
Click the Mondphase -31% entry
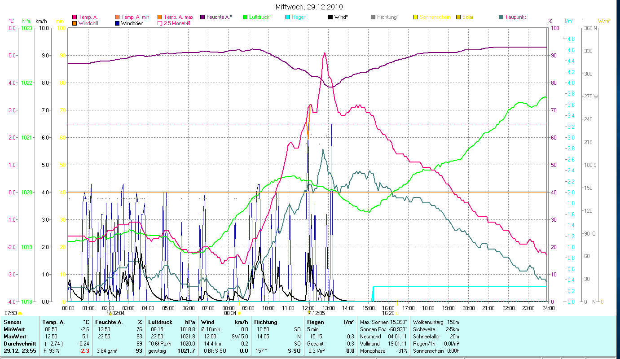point(383,351)
